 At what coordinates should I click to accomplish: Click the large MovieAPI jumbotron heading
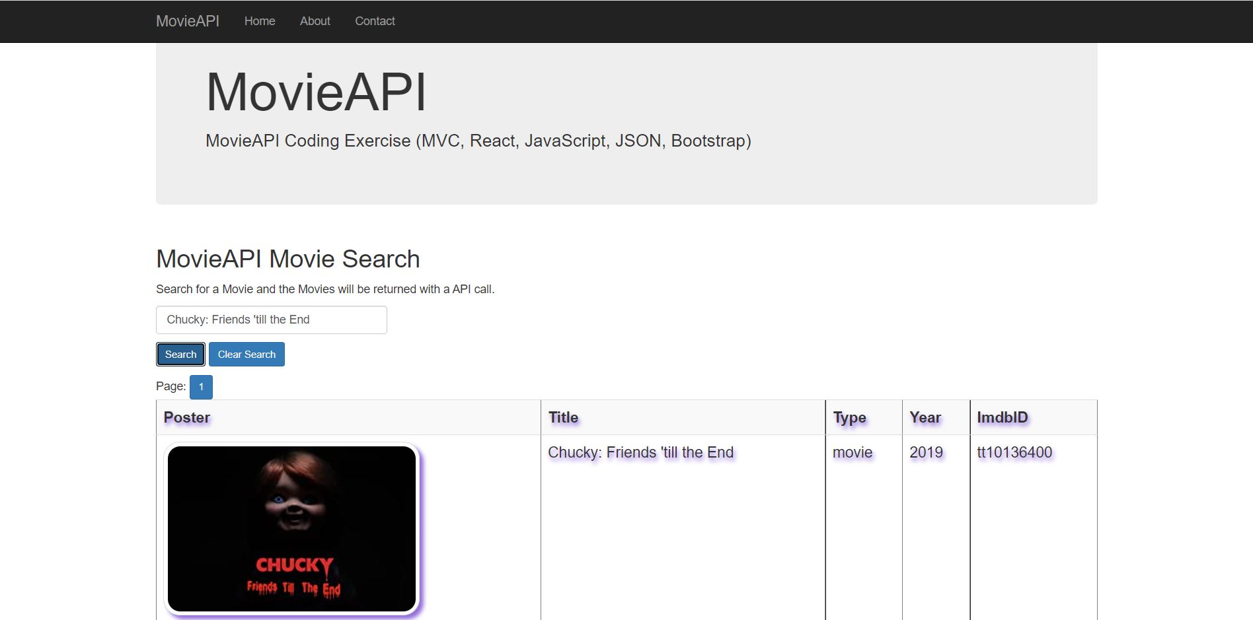316,92
